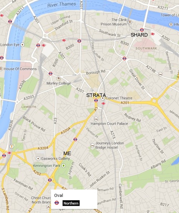
Task: Click the National Rail icon beside SHARD
Action: (153, 34)
